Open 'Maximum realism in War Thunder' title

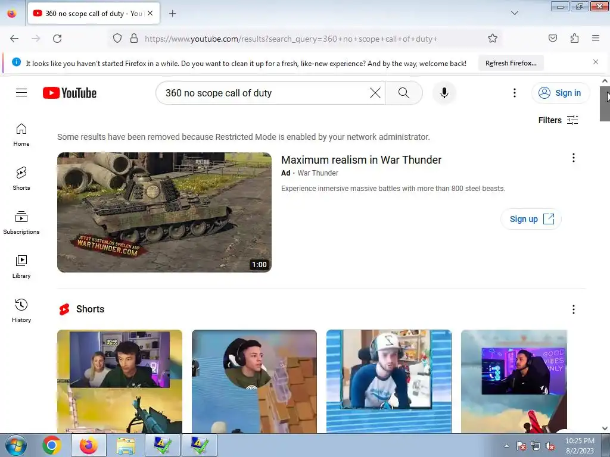[361, 159]
